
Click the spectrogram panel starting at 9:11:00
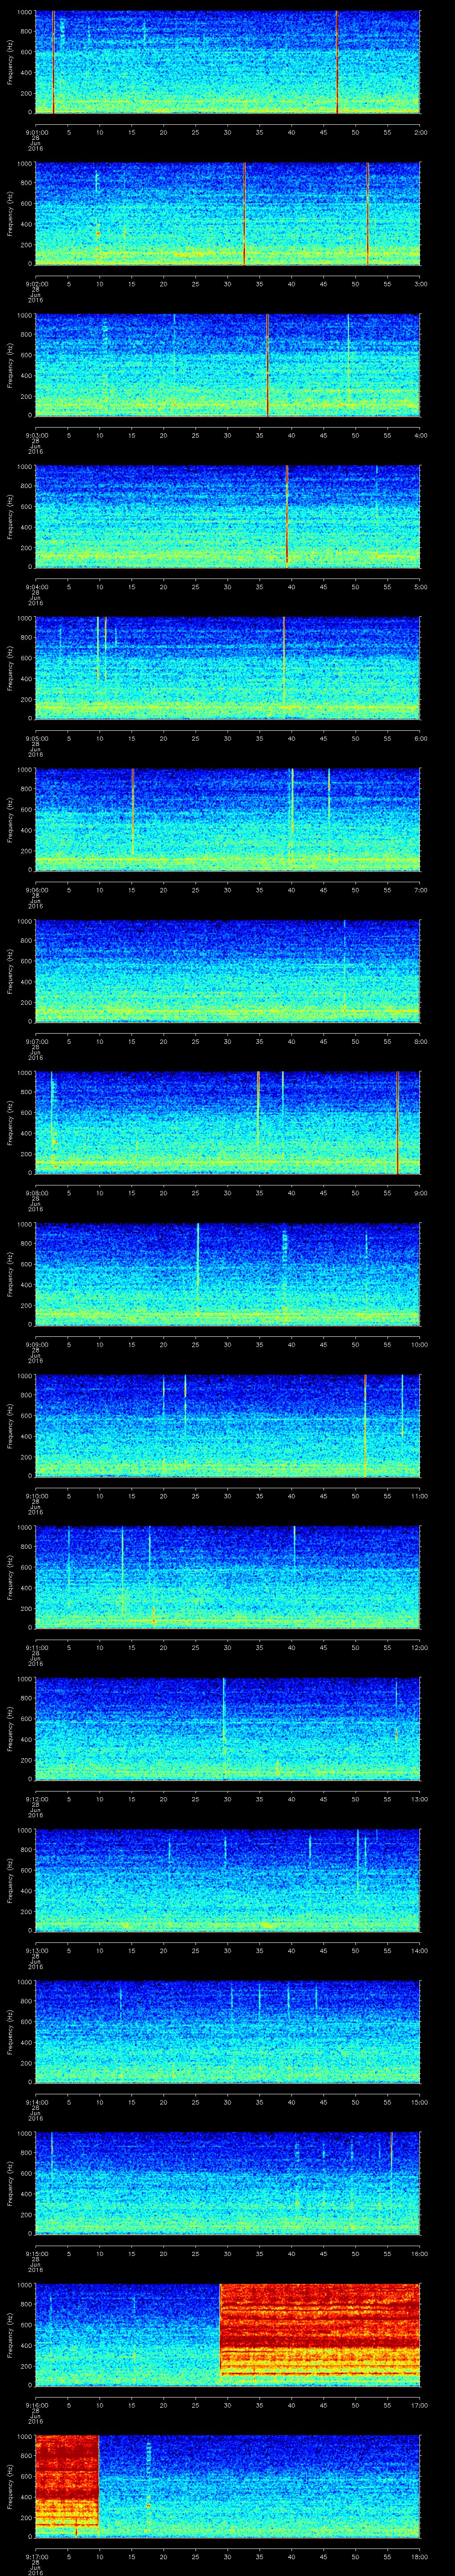227,1577
